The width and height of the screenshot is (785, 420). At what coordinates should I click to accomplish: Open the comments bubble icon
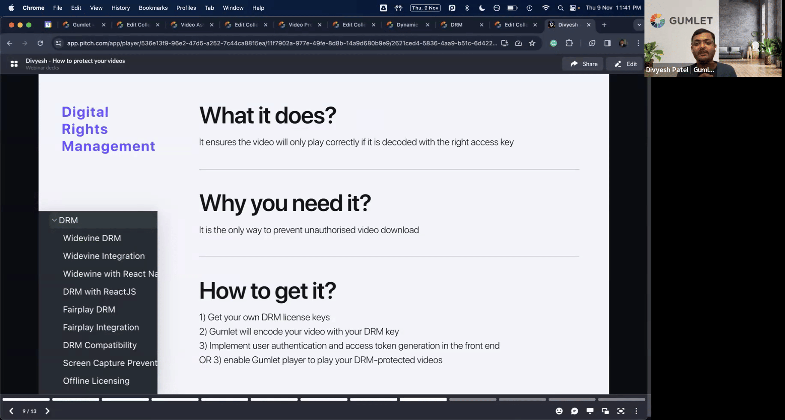point(575,411)
